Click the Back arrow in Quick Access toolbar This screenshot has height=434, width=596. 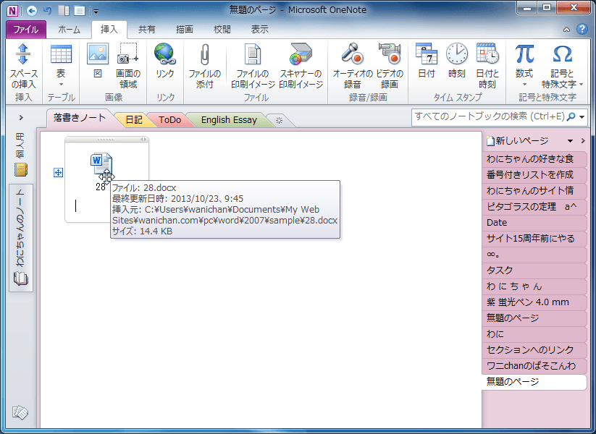pyautogui.click(x=32, y=10)
